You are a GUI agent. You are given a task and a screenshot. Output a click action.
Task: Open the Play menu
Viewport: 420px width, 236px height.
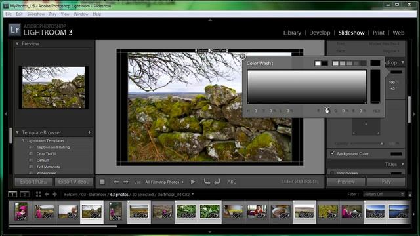click(x=52, y=14)
